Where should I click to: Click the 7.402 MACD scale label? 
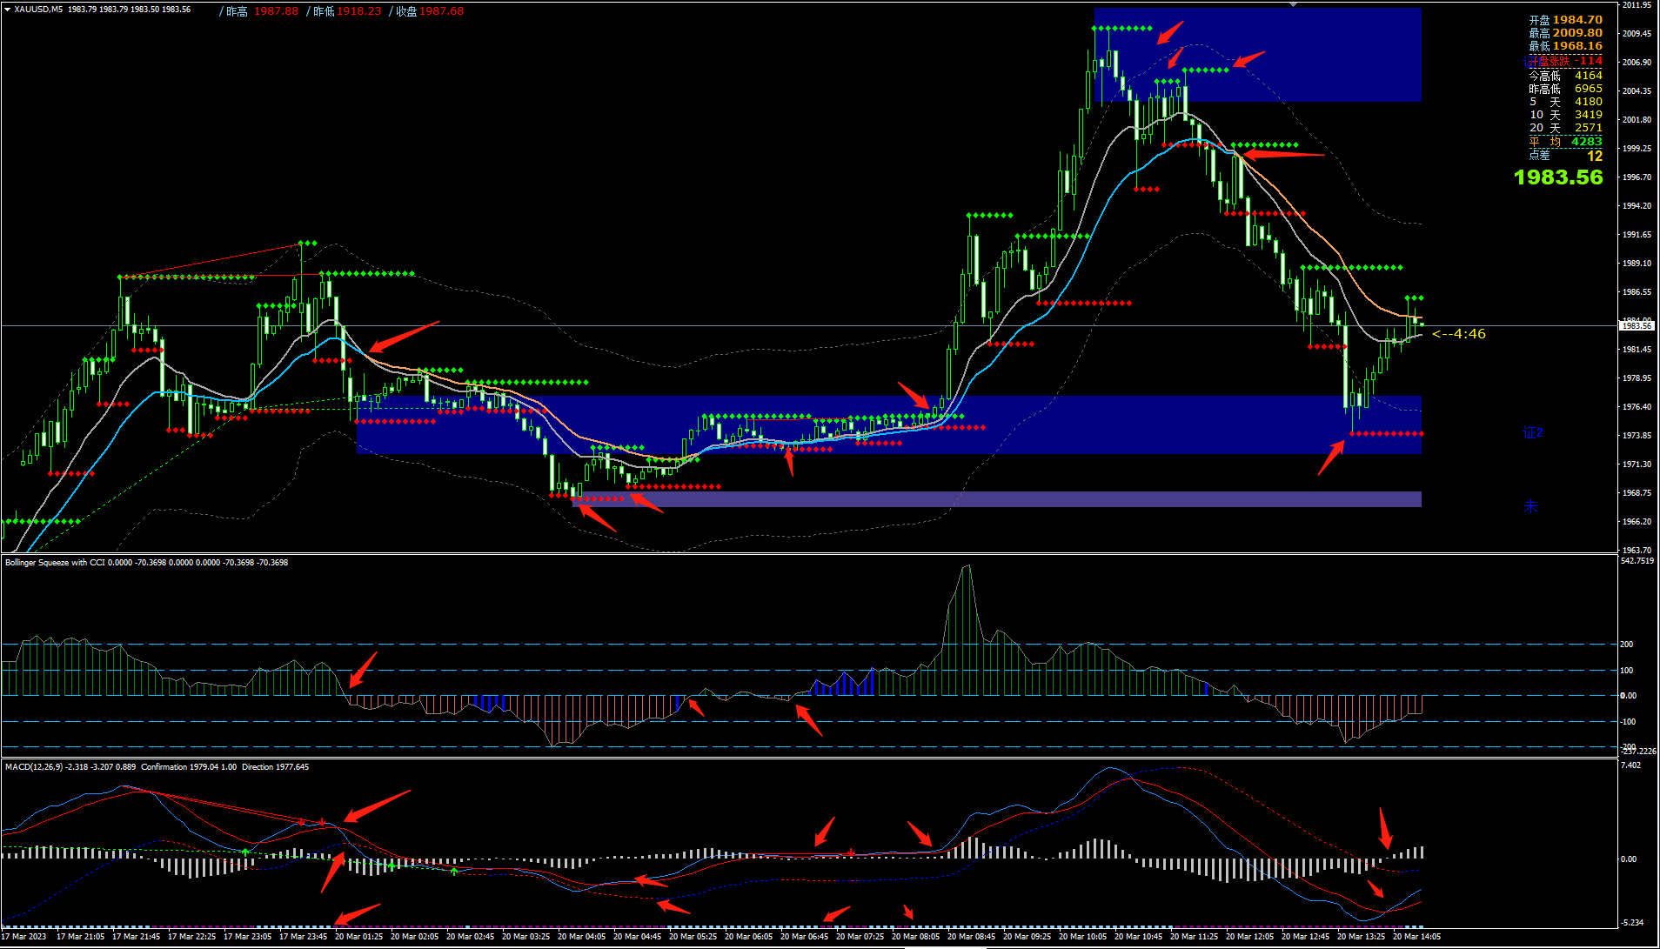[x=1631, y=765]
